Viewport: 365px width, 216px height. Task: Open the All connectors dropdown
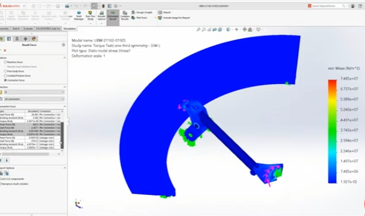(34, 99)
